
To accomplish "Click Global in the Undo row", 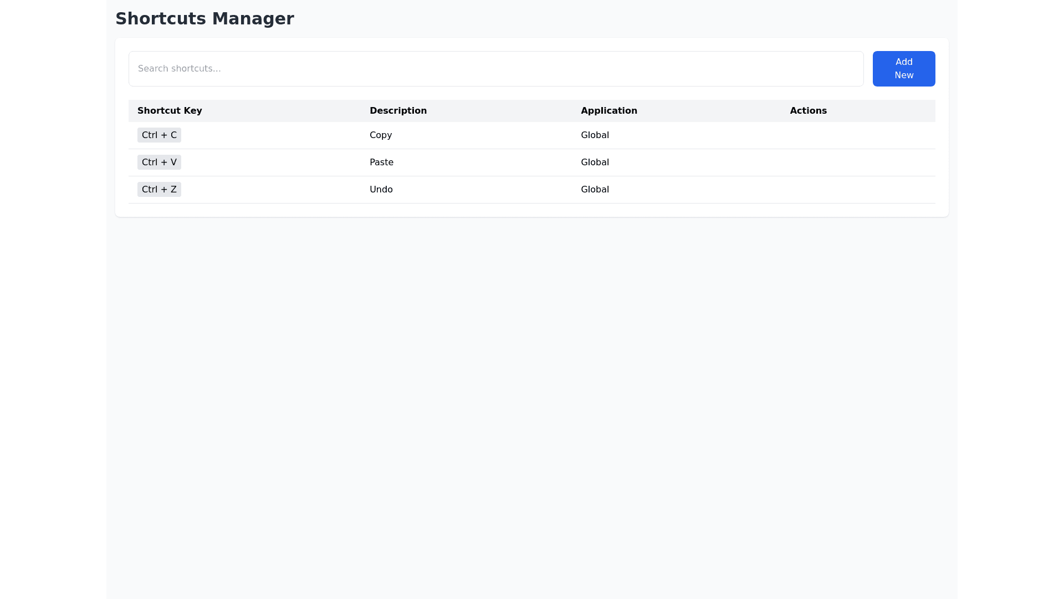I will (x=595, y=190).
